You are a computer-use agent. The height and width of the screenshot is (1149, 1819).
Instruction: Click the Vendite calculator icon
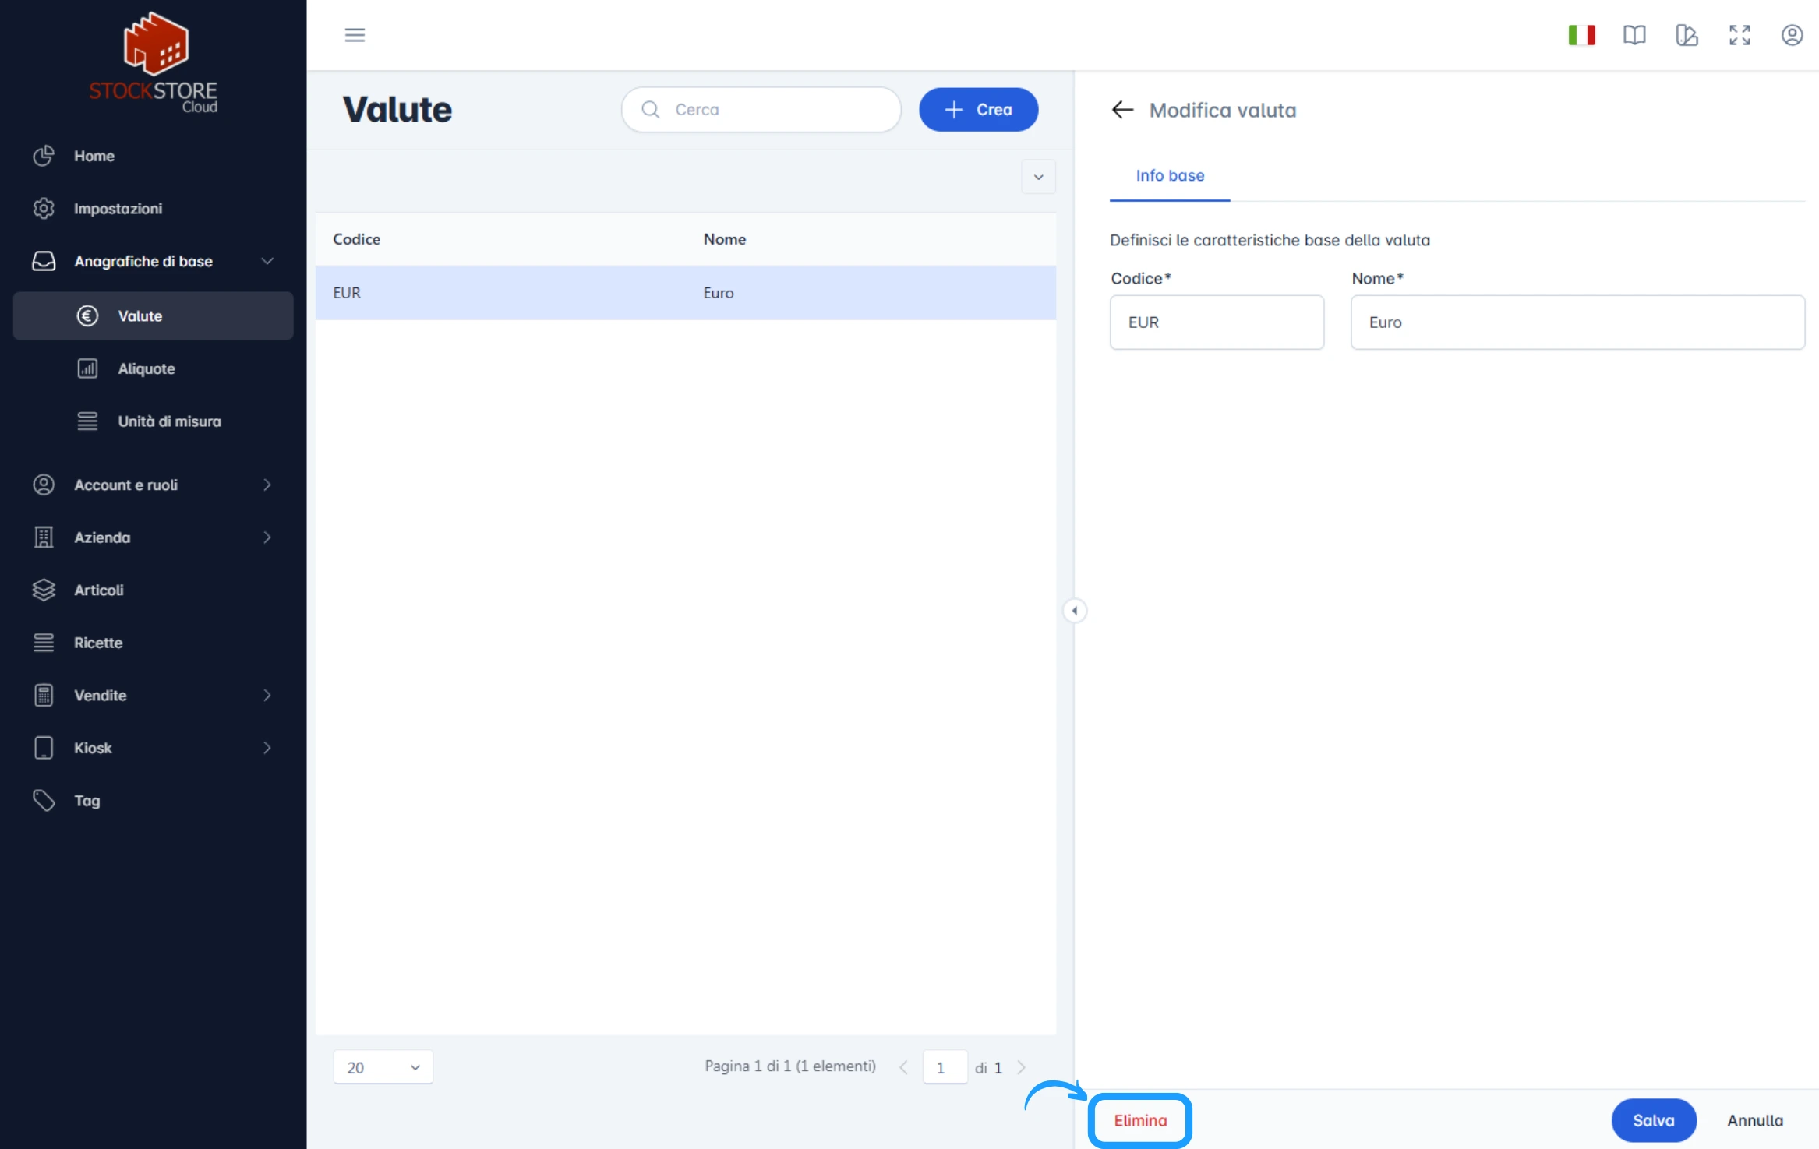pos(44,695)
